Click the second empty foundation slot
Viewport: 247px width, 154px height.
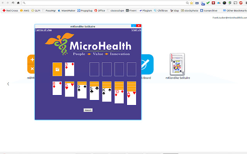pos(107,69)
